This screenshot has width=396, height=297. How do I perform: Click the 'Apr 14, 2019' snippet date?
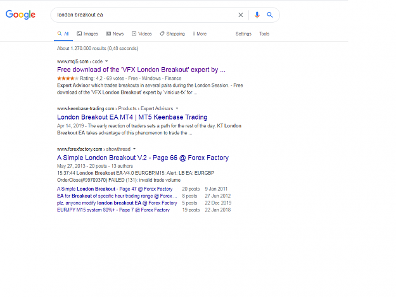[70, 125]
